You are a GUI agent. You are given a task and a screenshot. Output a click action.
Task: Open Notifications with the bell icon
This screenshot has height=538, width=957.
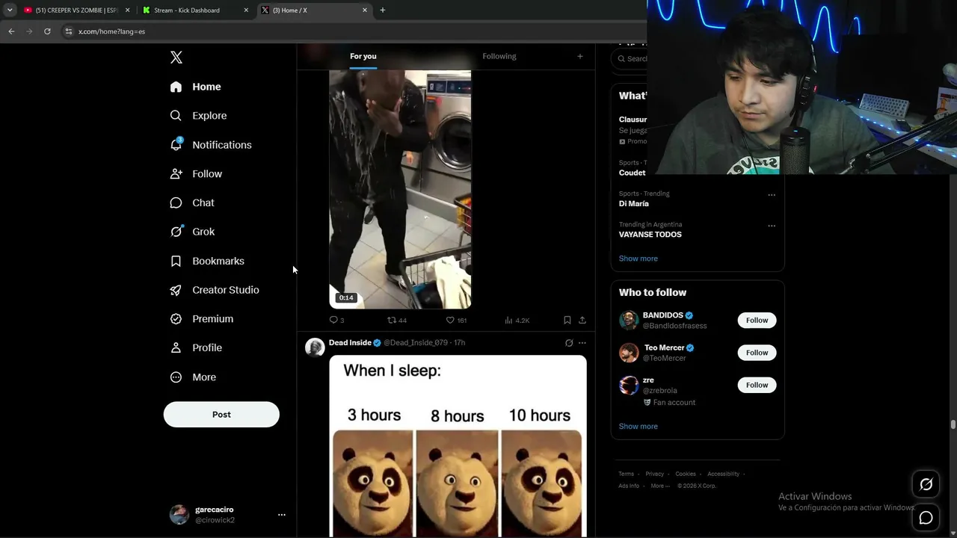[x=210, y=145]
